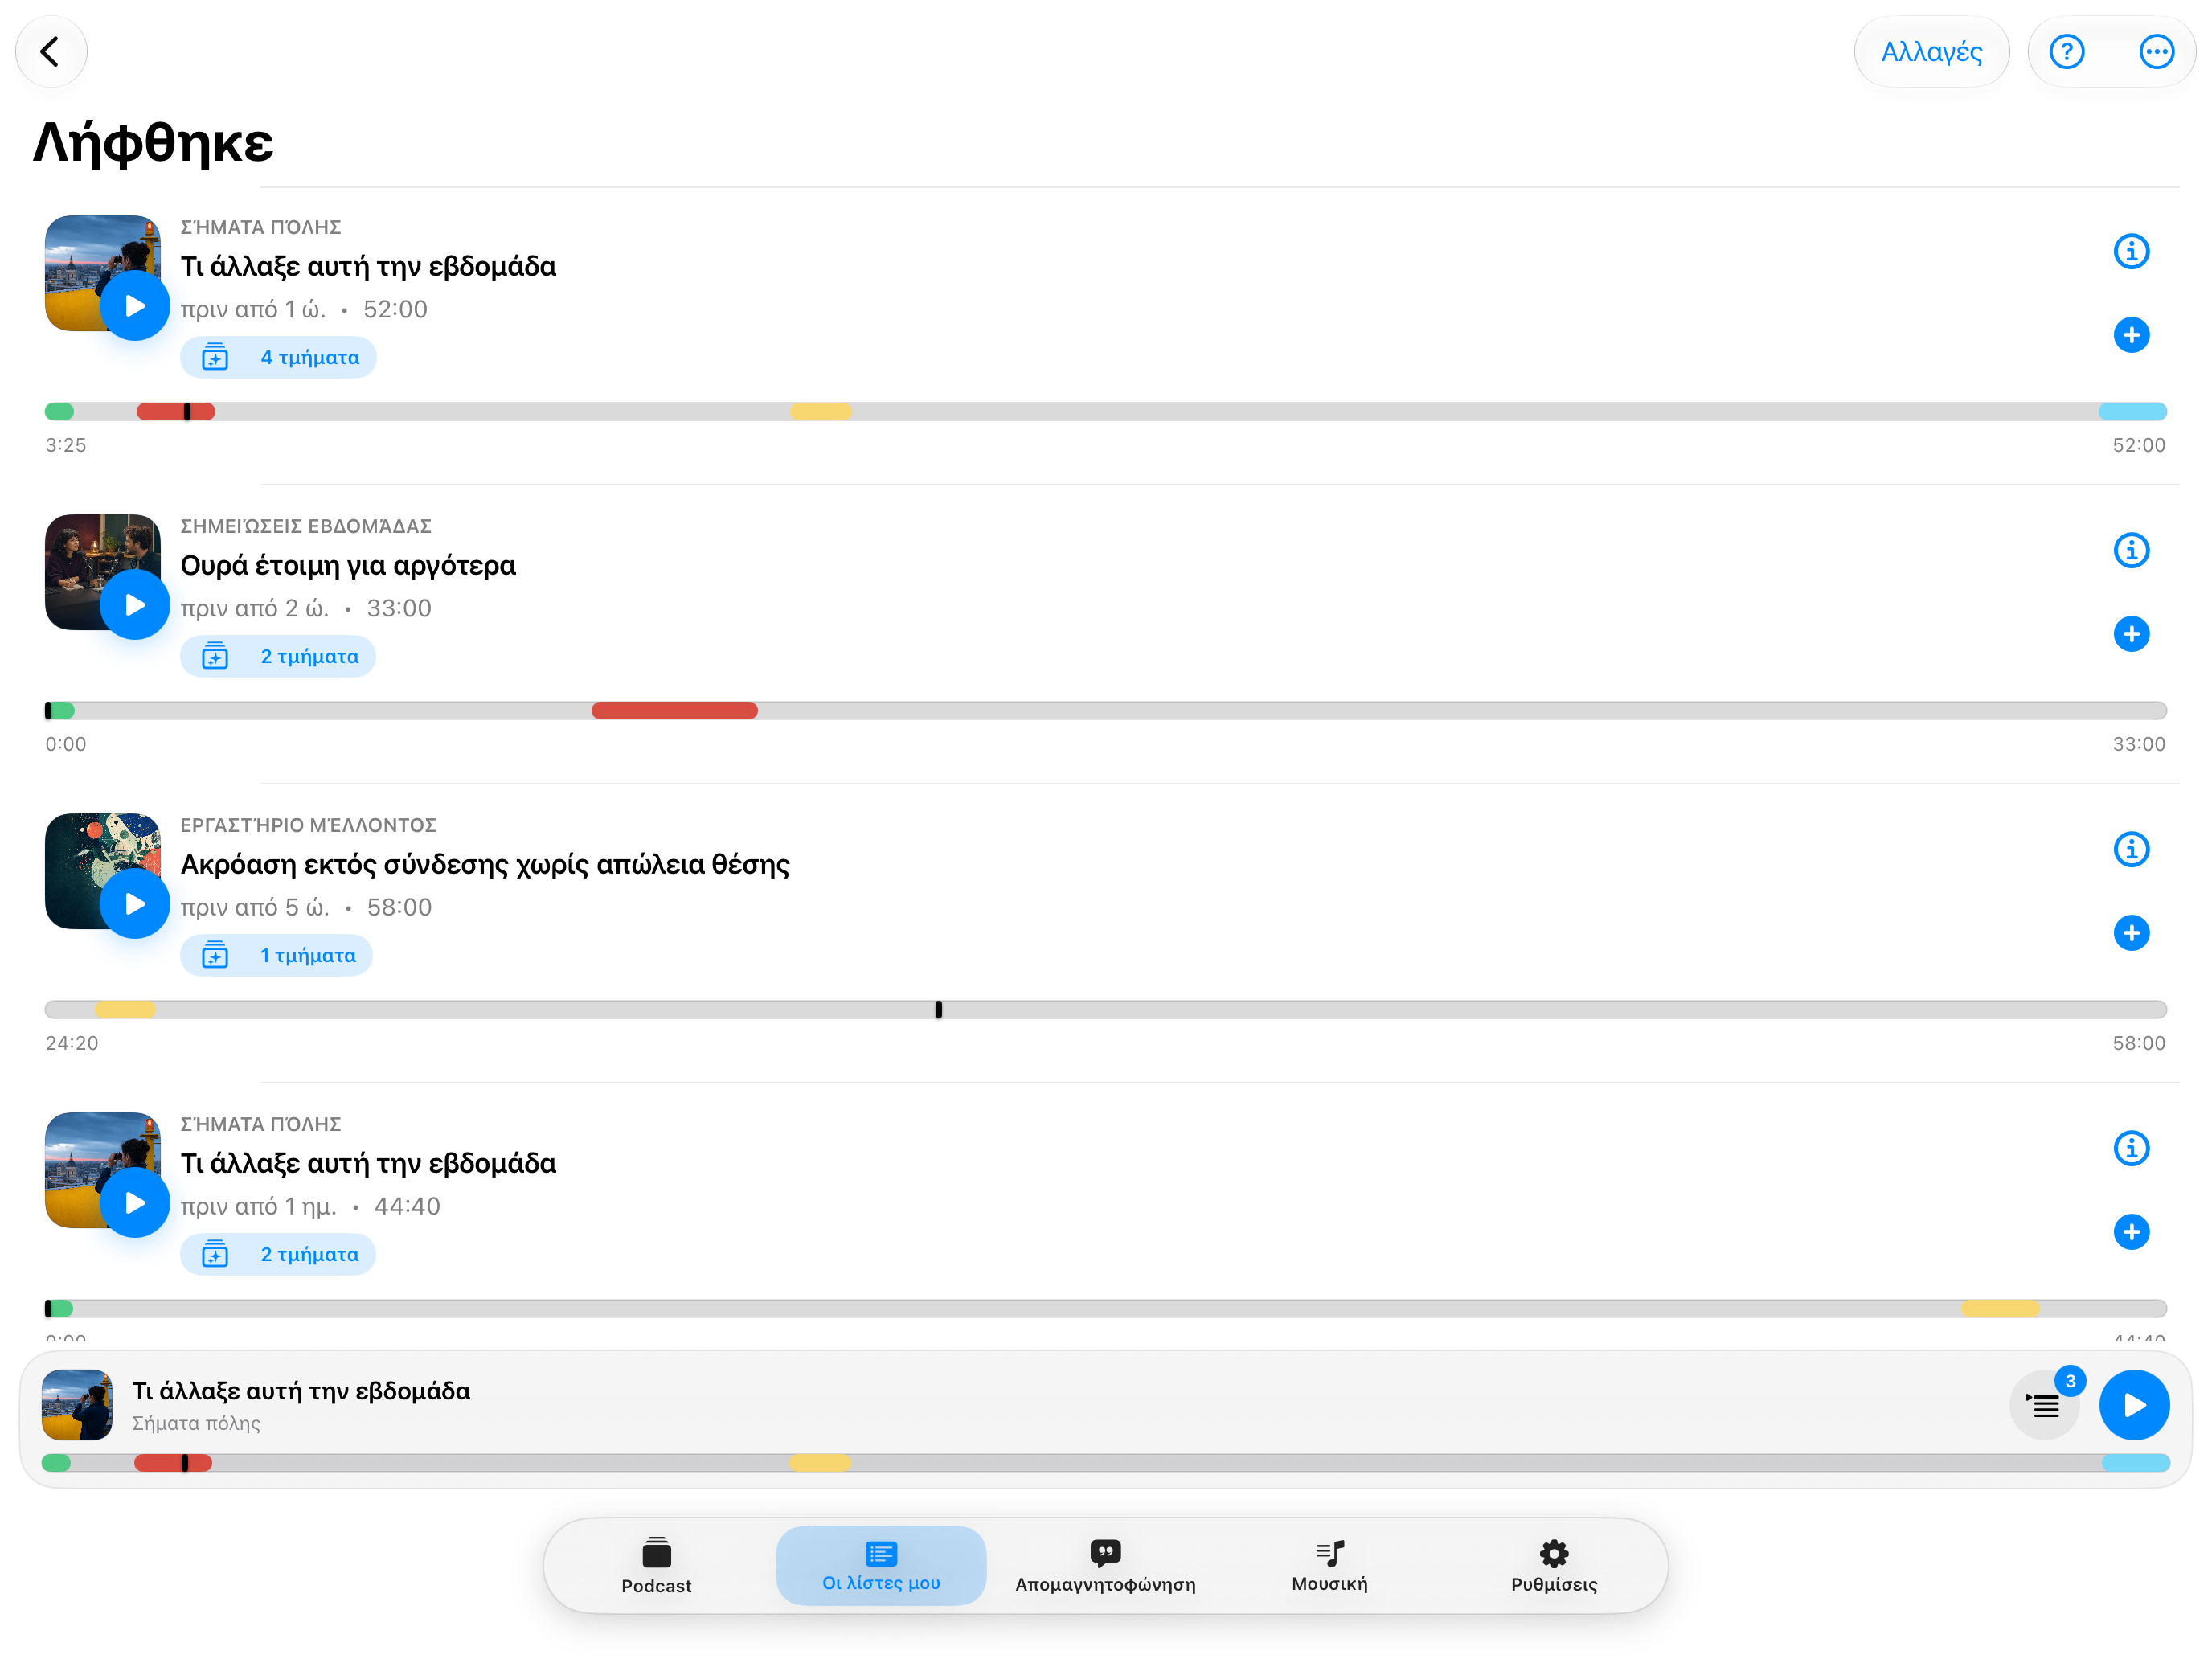Show info for Ουρά έτοιμη για αργότερα
Screen dimensions: 2212x1659
[x=2131, y=550]
